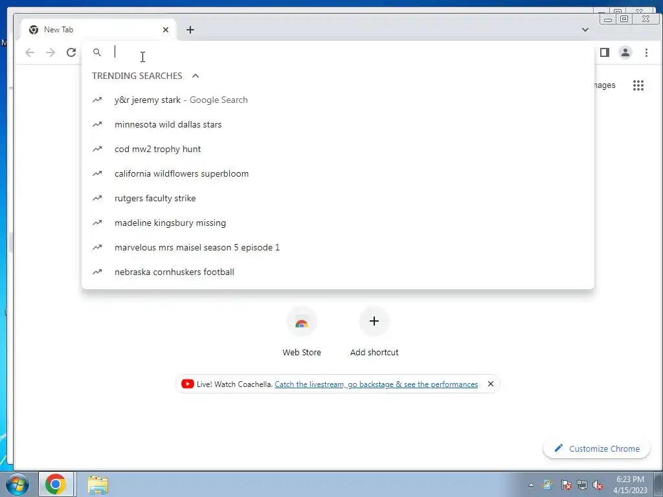
Task: Click the Customize Chrome button
Action: 596,448
